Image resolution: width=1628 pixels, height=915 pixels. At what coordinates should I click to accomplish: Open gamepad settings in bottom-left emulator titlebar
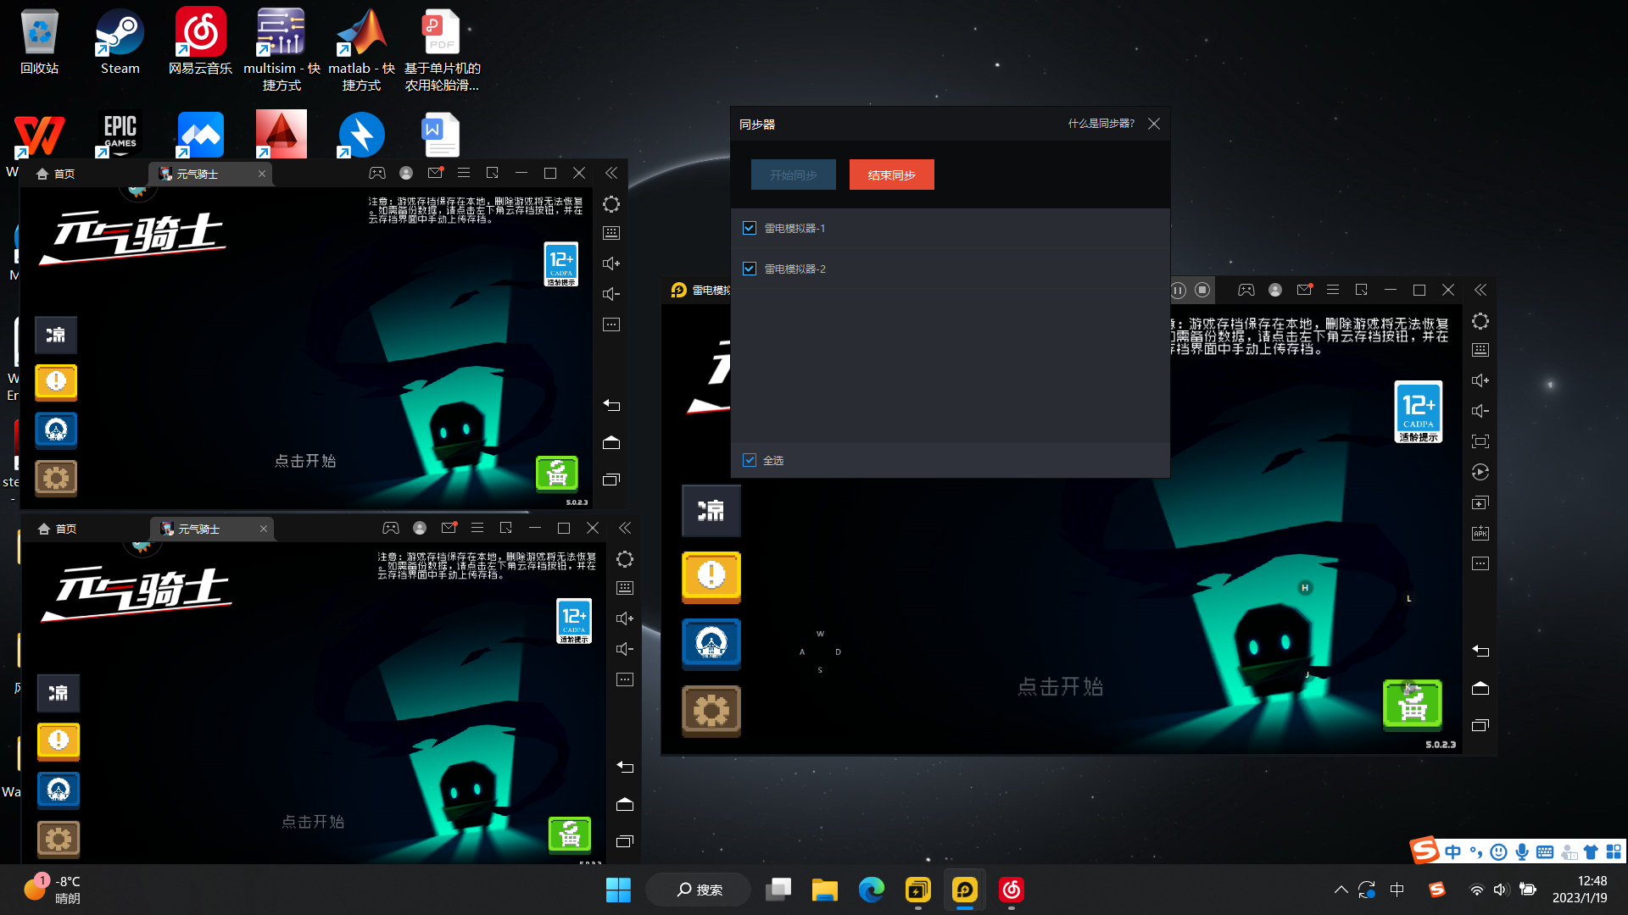391,528
